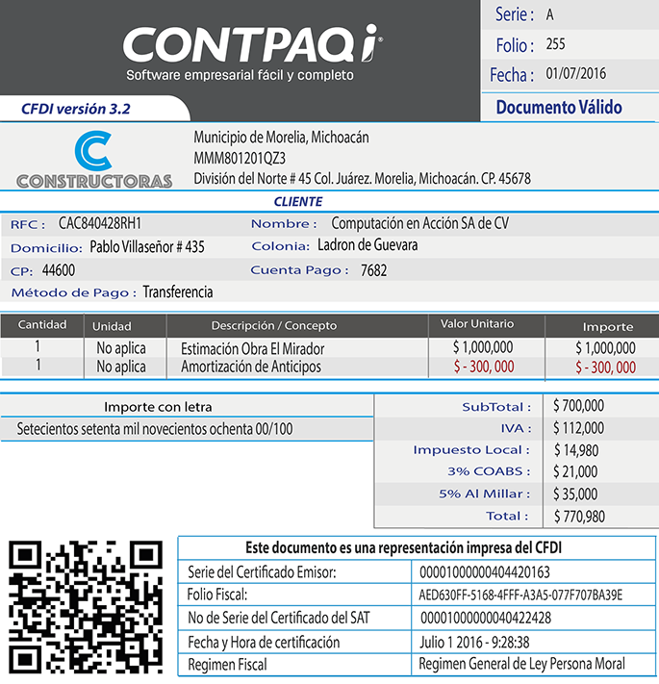Click the CLIENTE section heading
659x684 pixels.
[x=298, y=201]
